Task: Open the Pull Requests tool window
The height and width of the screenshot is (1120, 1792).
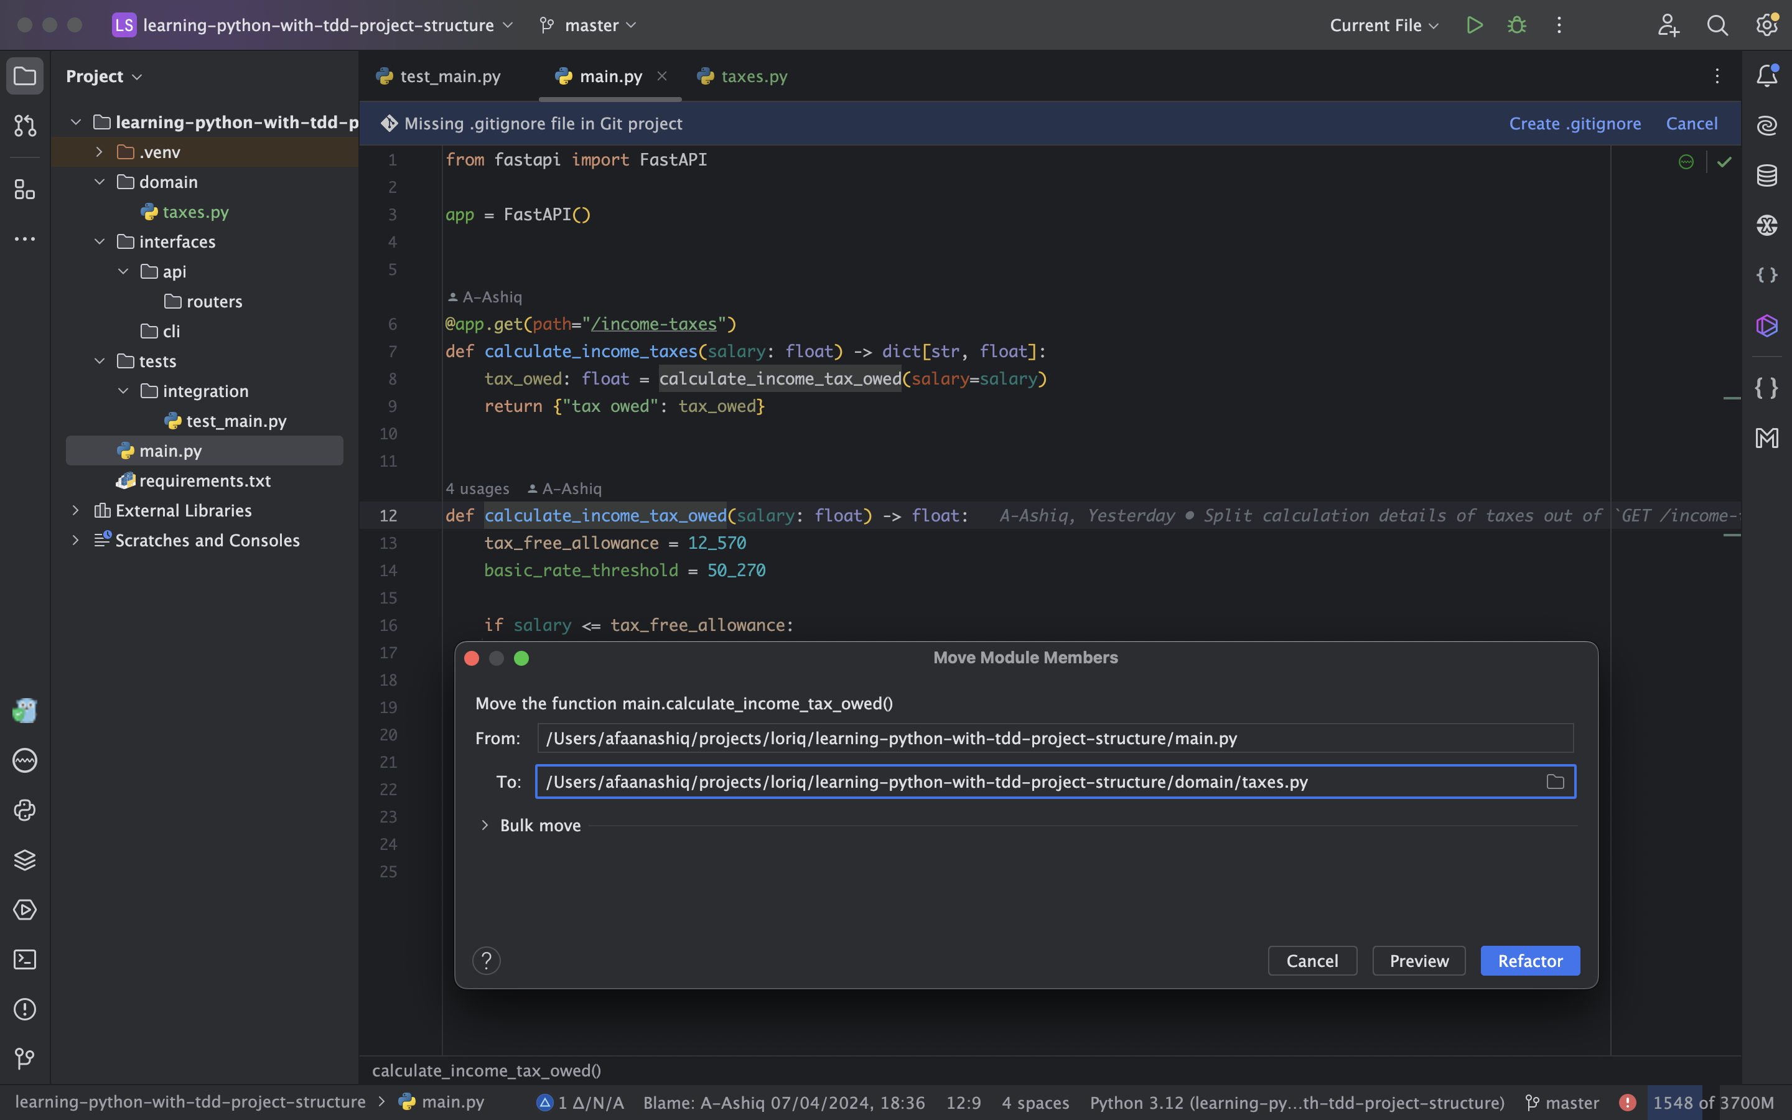Action: tap(24, 126)
